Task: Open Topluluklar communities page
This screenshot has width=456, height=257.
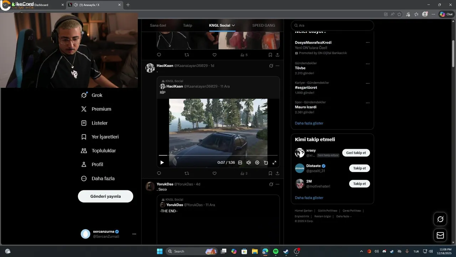Action: pyautogui.click(x=99, y=151)
